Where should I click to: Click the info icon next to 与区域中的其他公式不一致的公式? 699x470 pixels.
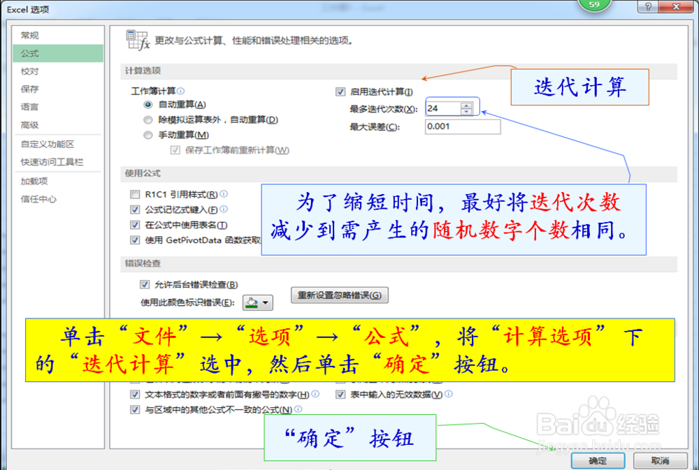pos(298,409)
